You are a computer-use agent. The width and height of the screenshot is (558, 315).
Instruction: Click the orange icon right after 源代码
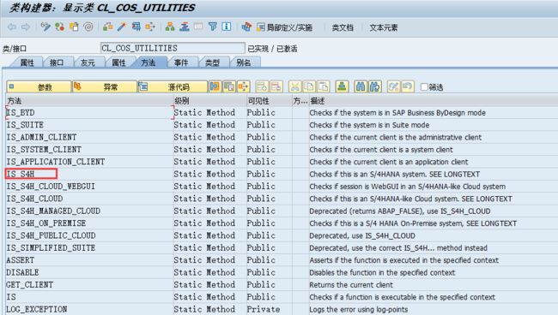[215, 87]
